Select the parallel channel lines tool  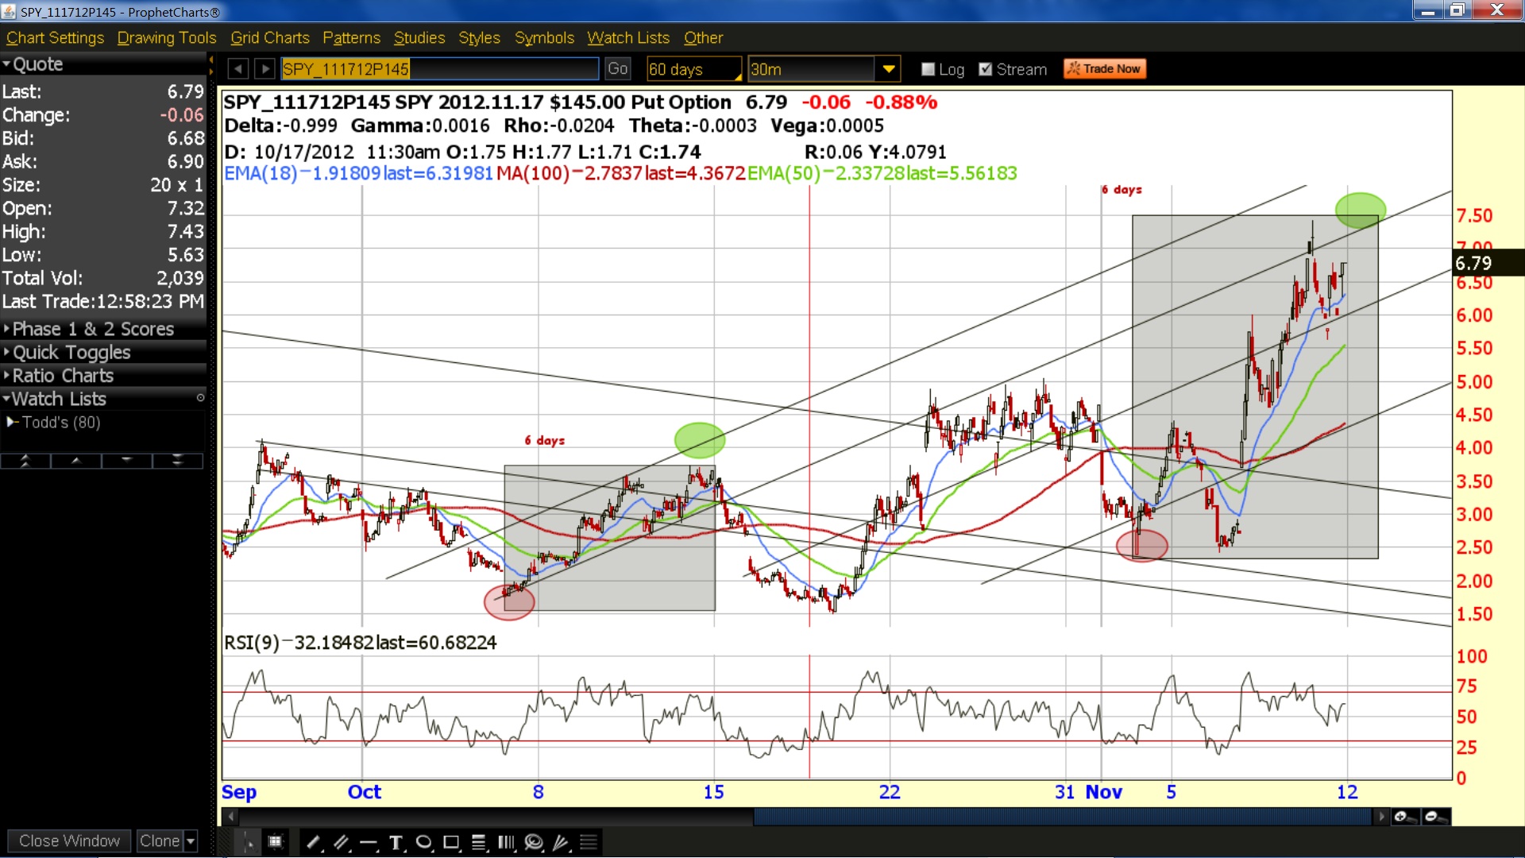coord(342,843)
